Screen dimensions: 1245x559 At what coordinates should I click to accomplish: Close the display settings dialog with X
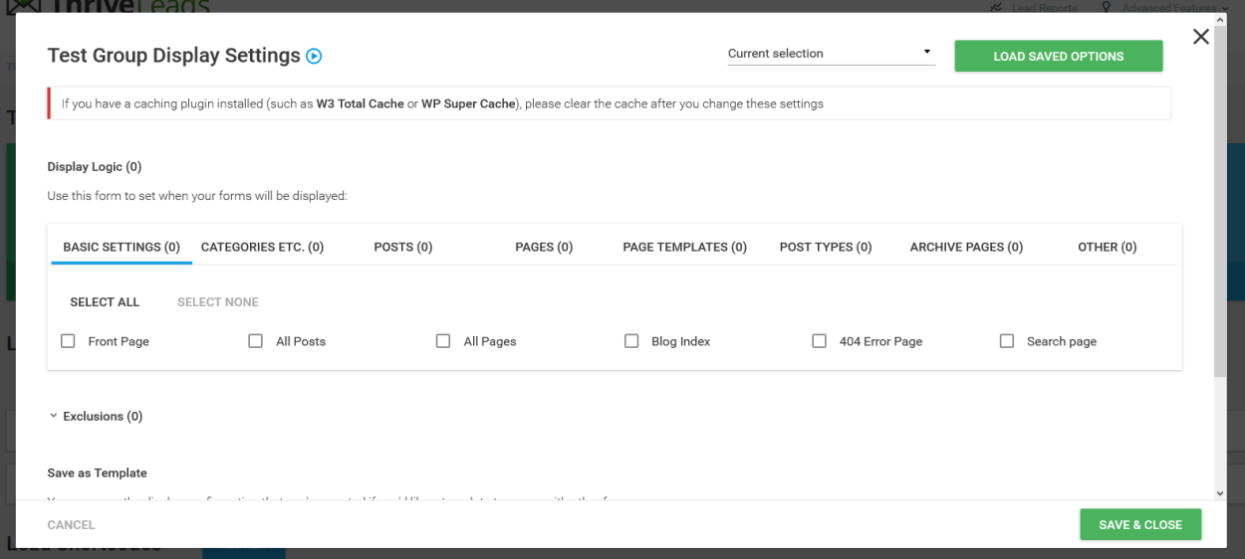1201,37
